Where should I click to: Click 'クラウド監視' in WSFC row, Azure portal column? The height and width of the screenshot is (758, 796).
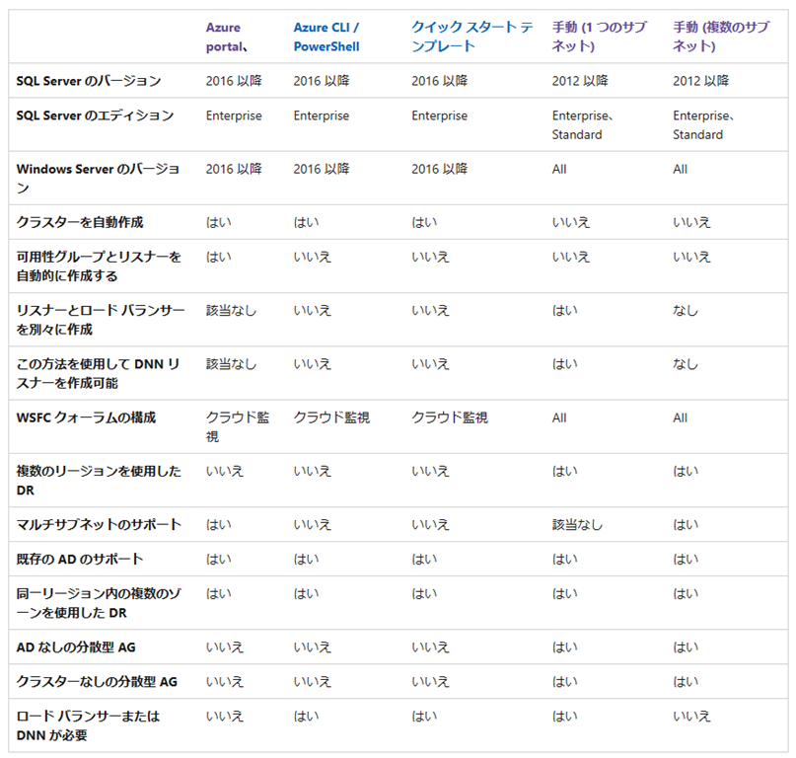tap(237, 426)
